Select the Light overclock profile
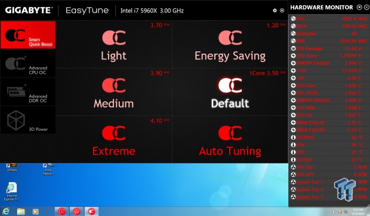Image resolution: width=370 pixels, height=216 pixels. pos(114,45)
